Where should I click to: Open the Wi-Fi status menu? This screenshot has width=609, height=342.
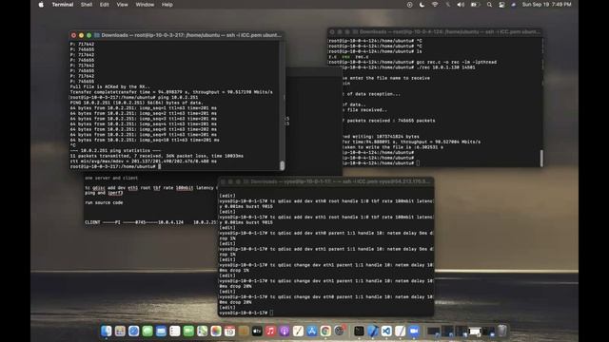[x=435, y=5]
